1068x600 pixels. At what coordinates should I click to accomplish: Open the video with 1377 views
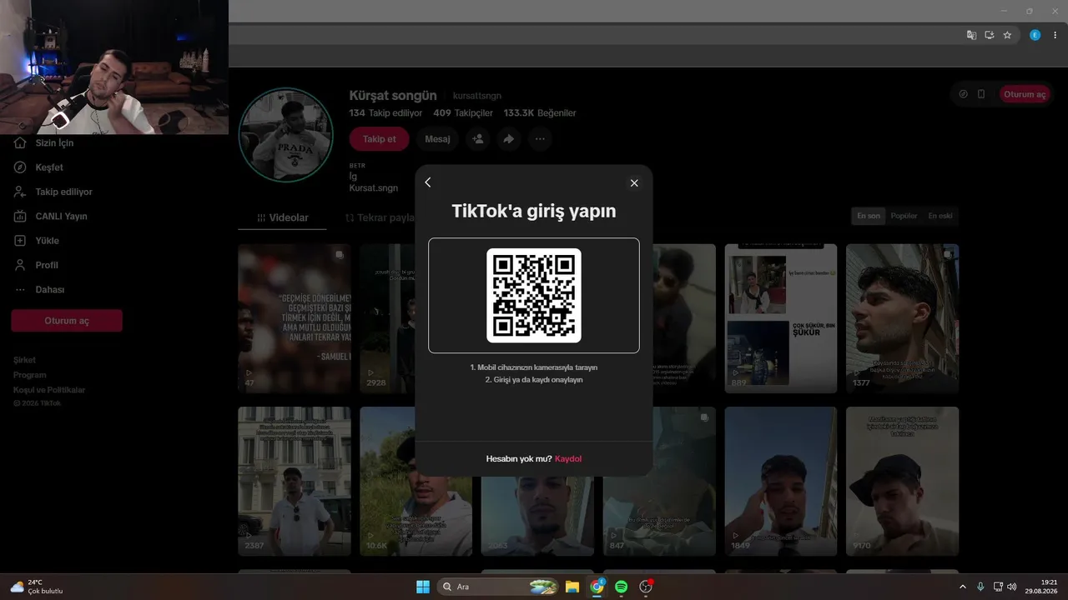click(903, 318)
